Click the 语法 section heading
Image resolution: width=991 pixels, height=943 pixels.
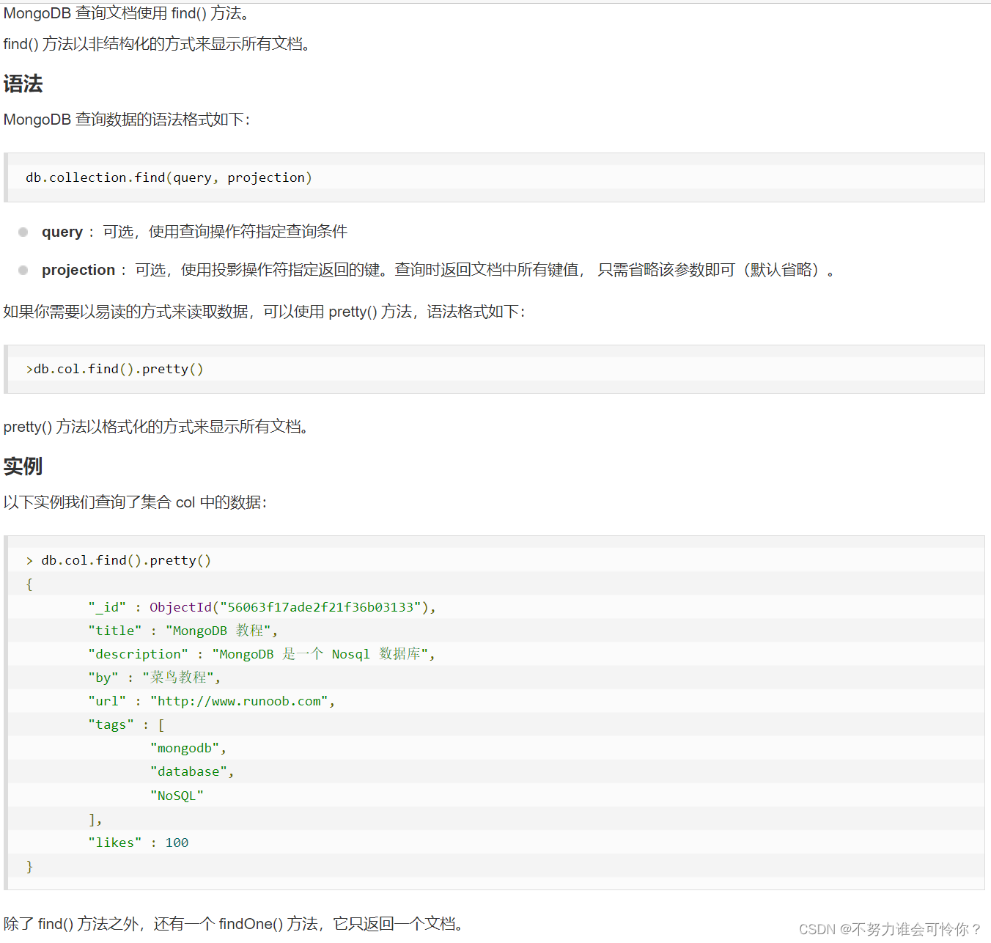(23, 84)
